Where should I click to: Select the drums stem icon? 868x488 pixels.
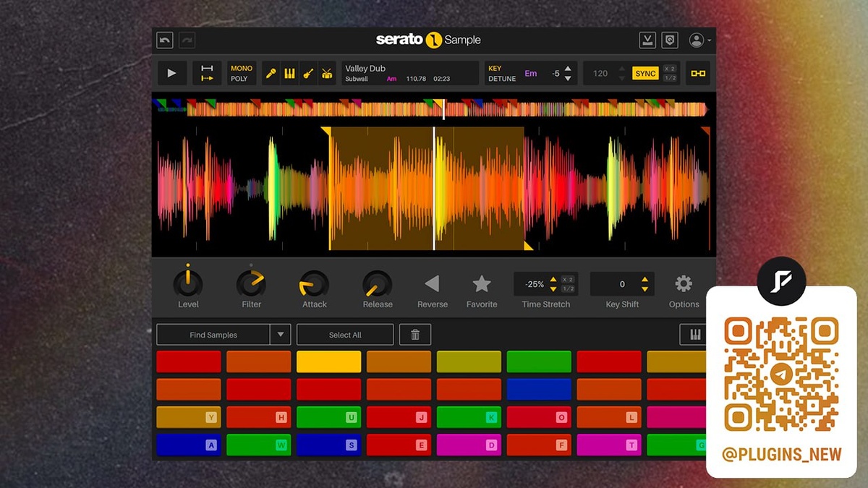click(327, 73)
